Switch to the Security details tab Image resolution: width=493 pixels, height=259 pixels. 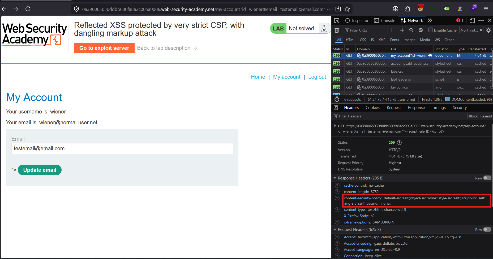(x=460, y=108)
